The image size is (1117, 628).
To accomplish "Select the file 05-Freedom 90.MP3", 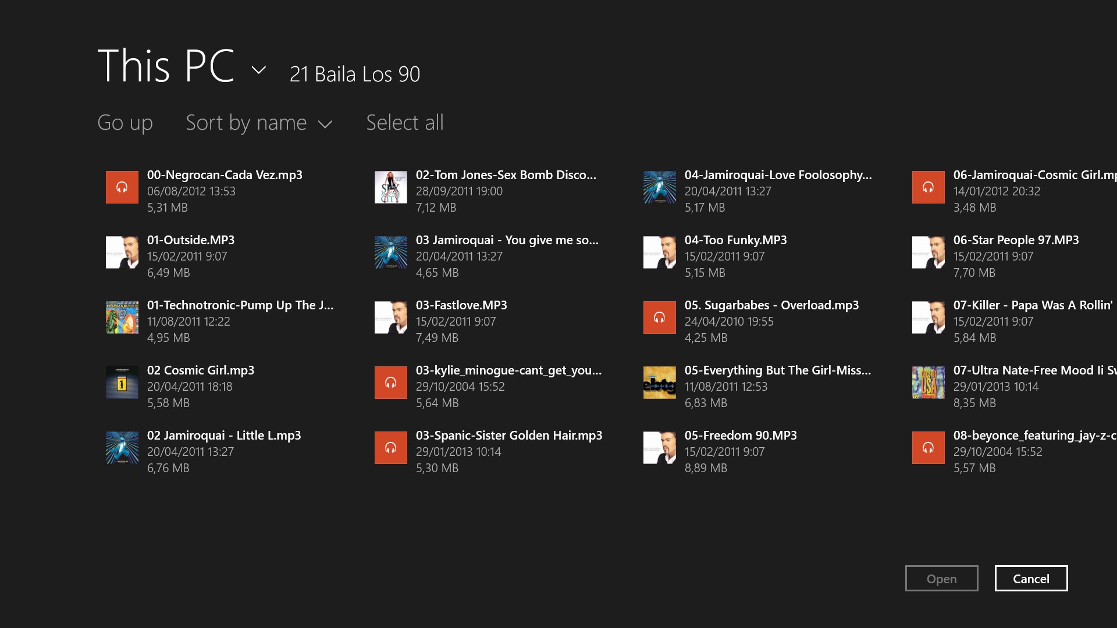I will pos(741,435).
